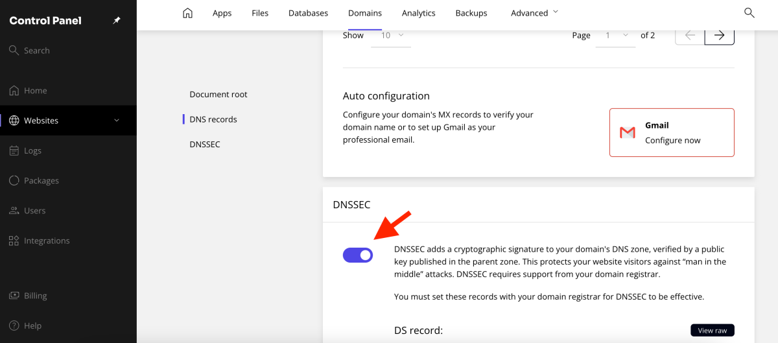Click the pin icon next to Control Panel
Viewport: 778px width, 343px height.
click(x=117, y=21)
